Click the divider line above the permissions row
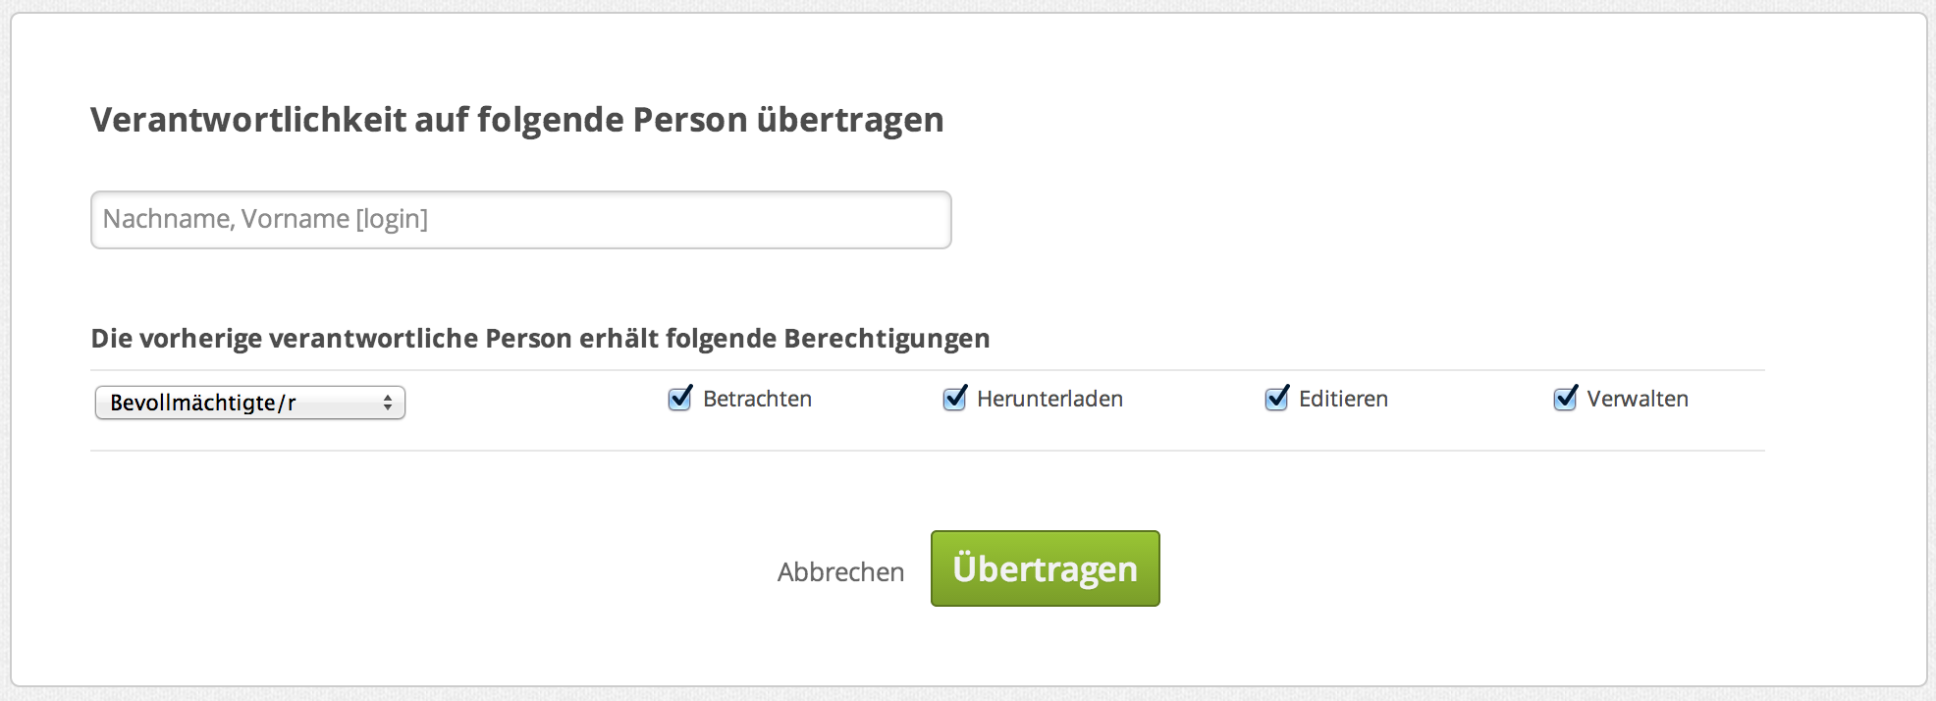Screen dimensions: 1936x701 927,370
